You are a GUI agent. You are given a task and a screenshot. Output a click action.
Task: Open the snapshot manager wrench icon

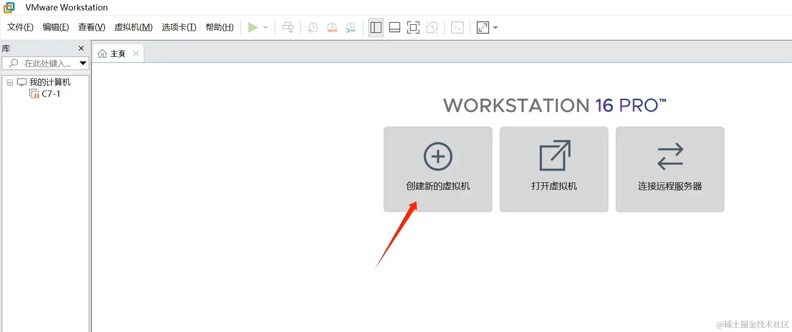(x=351, y=28)
